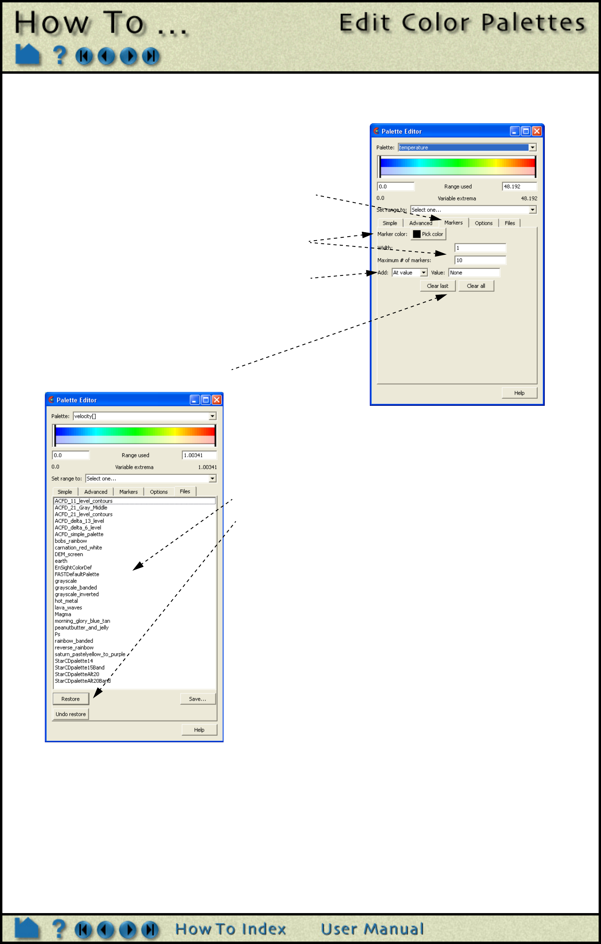601x944 pixels.
Task: Close the temperature Palette Editor window
Action: point(537,131)
